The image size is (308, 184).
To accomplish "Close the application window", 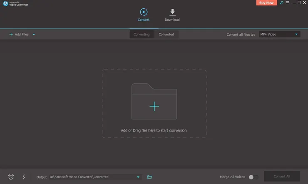I will coord(305,2).
